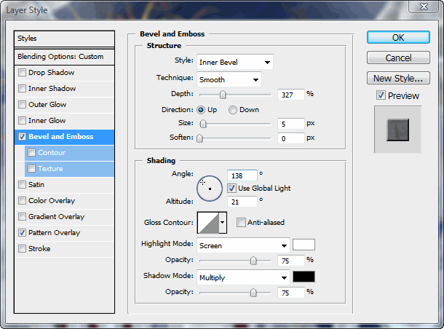Viewport: 444px width, 329px height.
Task: Click the Altitude input field
Action: [242, 201]
